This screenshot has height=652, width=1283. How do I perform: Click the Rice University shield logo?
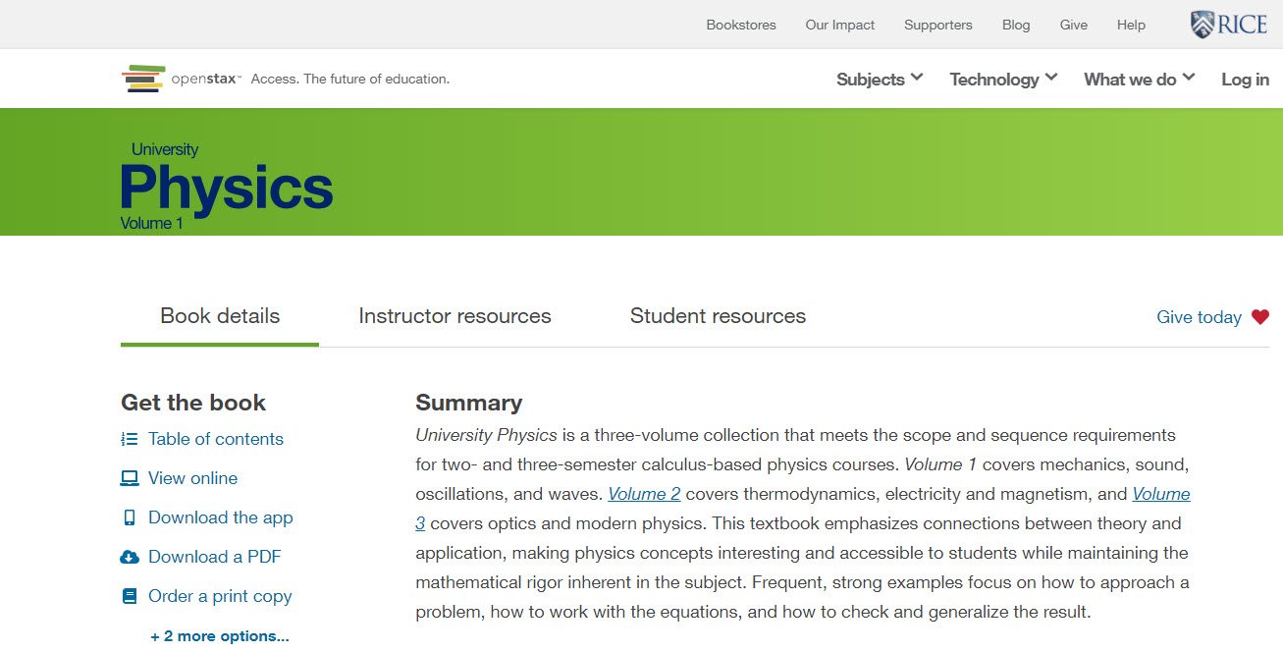(1202, 25)
